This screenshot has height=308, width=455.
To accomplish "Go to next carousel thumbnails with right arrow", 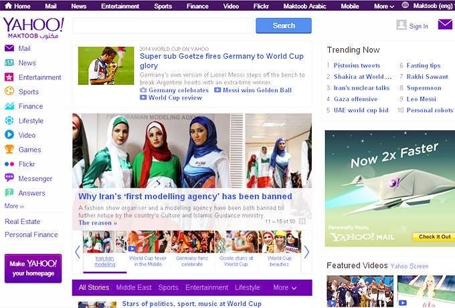I will click(306, 252).
